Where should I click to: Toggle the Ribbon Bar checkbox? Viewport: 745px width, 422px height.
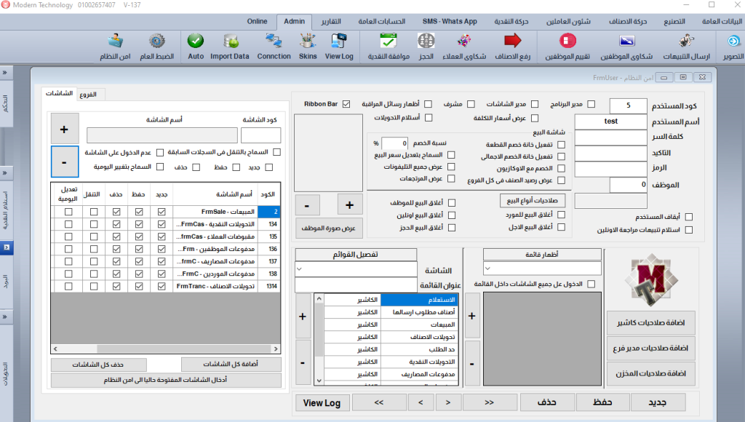click(346, 104)
